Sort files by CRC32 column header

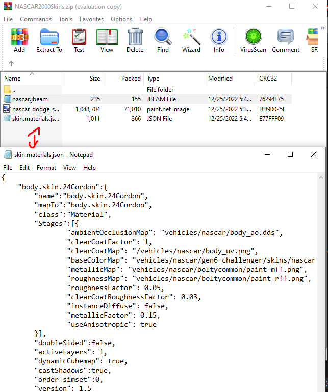coord(274,79)
